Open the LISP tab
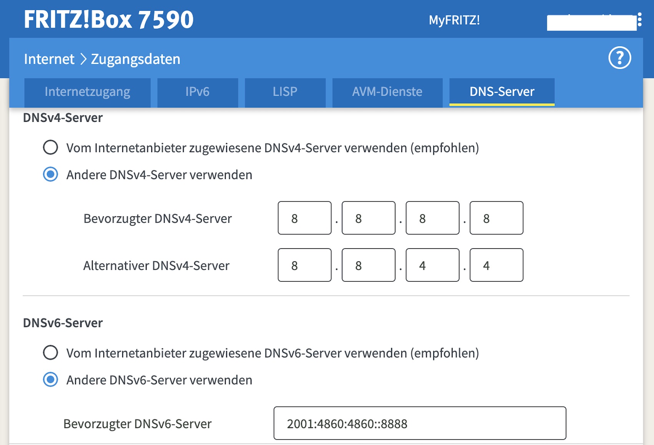This screenshot has height=445, width=654. 285,92
